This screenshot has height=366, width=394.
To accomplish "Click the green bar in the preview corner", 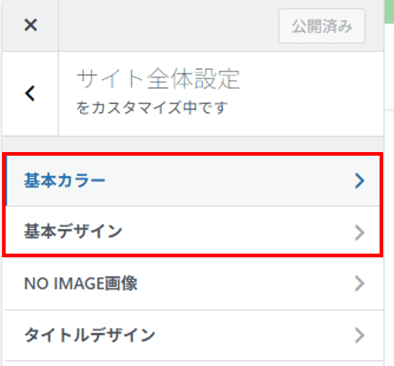I will pyautogui.click(x=389, y=10).
